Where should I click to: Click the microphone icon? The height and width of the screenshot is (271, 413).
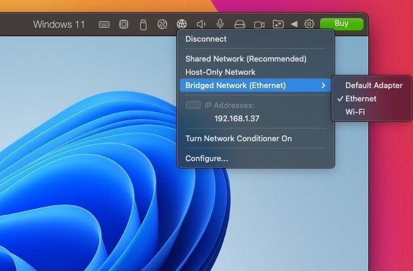click(x=220, y=24)
